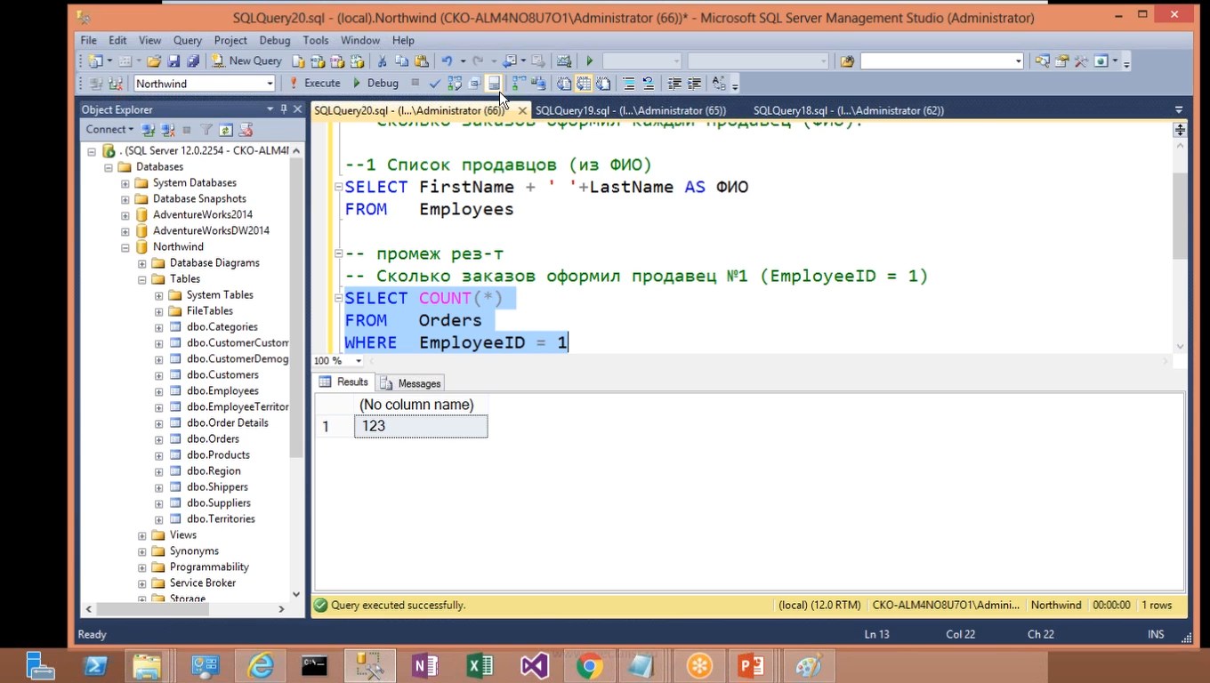Open the Query menu
This screenshot has height=683, width=1210.
click(x=188, y=40)
